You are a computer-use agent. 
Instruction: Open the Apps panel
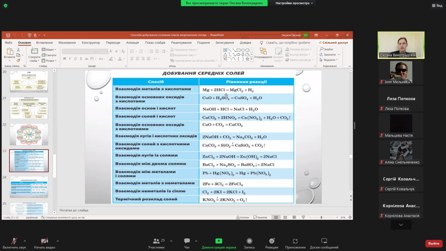[295, 243]
